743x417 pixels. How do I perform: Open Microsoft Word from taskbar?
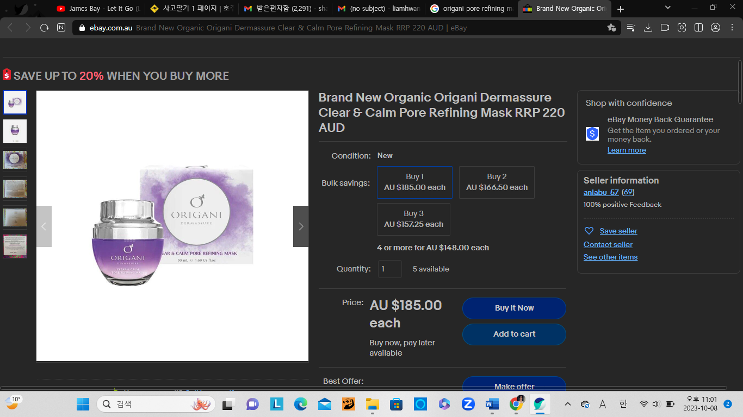[492, 404]
